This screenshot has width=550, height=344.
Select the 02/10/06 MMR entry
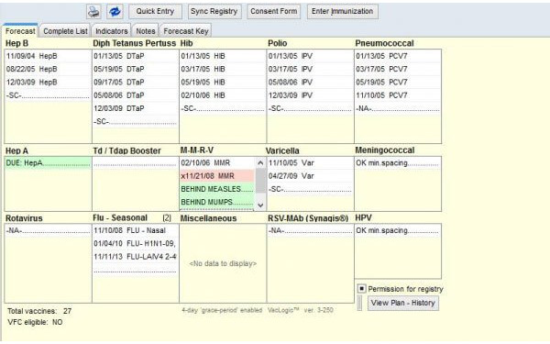217,163
